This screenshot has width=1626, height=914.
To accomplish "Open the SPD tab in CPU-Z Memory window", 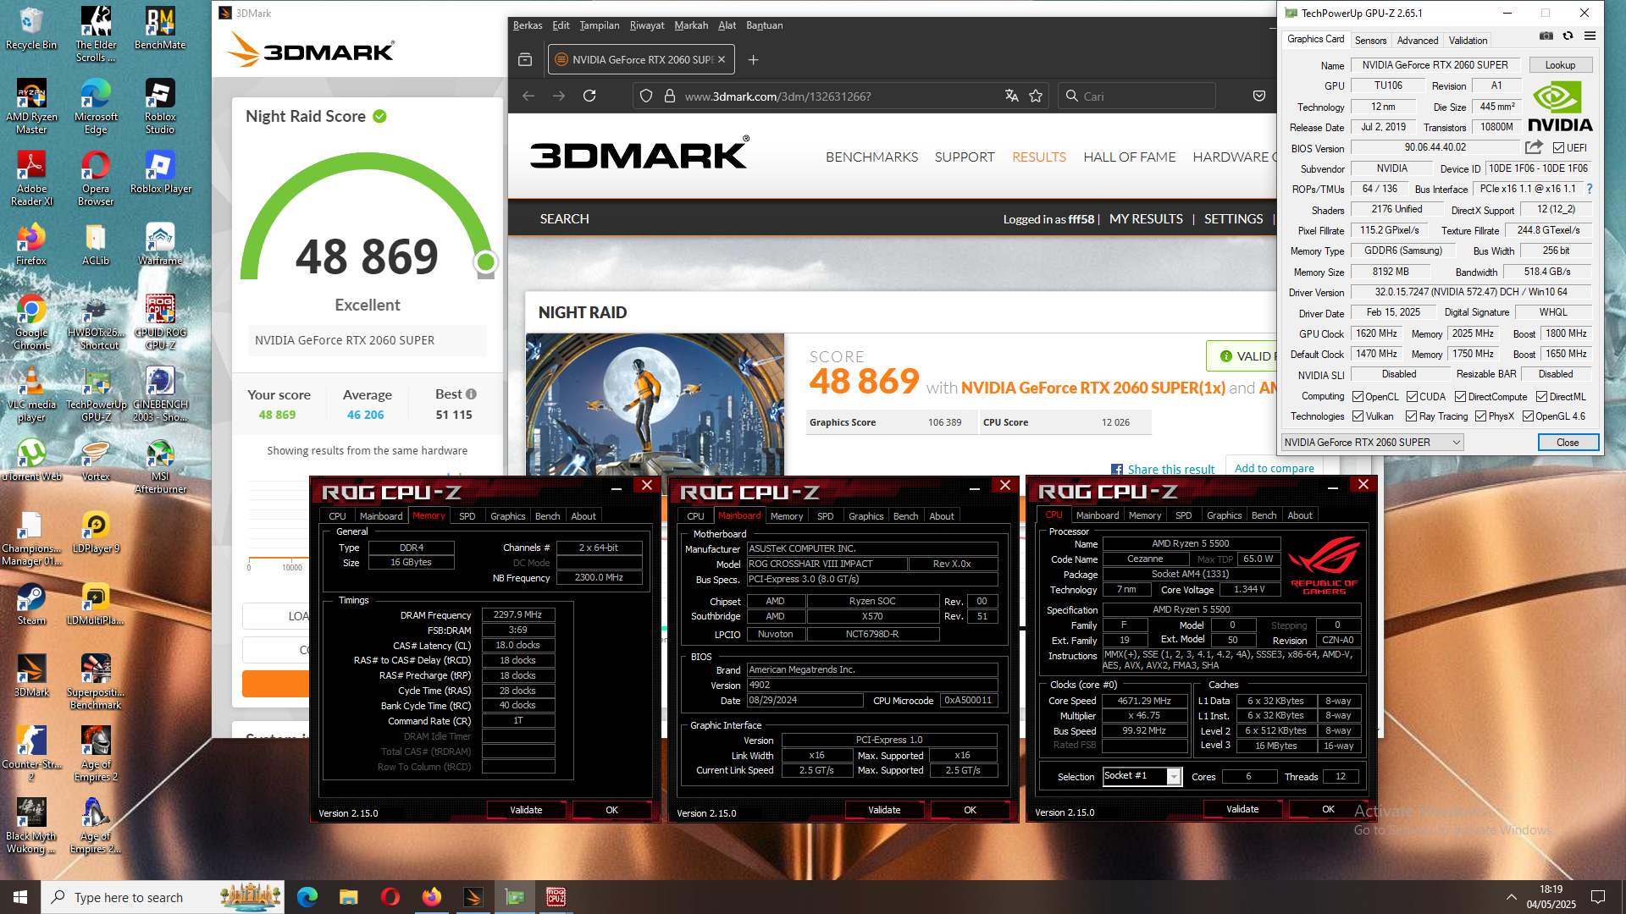I will tap(467, 515).
